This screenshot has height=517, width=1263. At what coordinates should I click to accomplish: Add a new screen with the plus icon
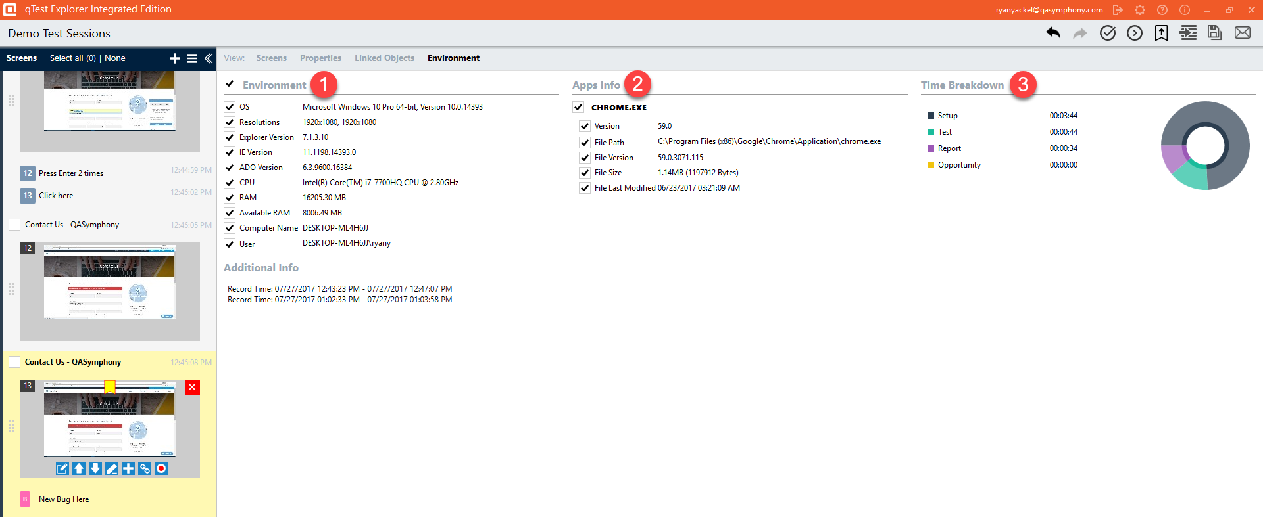(175, 58)
